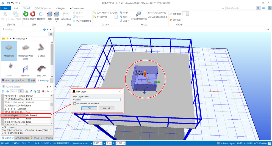This screenshot has height=146, width=272.
Task: Open the paint color dropdown arrow
Action: [x=188, y=14]
